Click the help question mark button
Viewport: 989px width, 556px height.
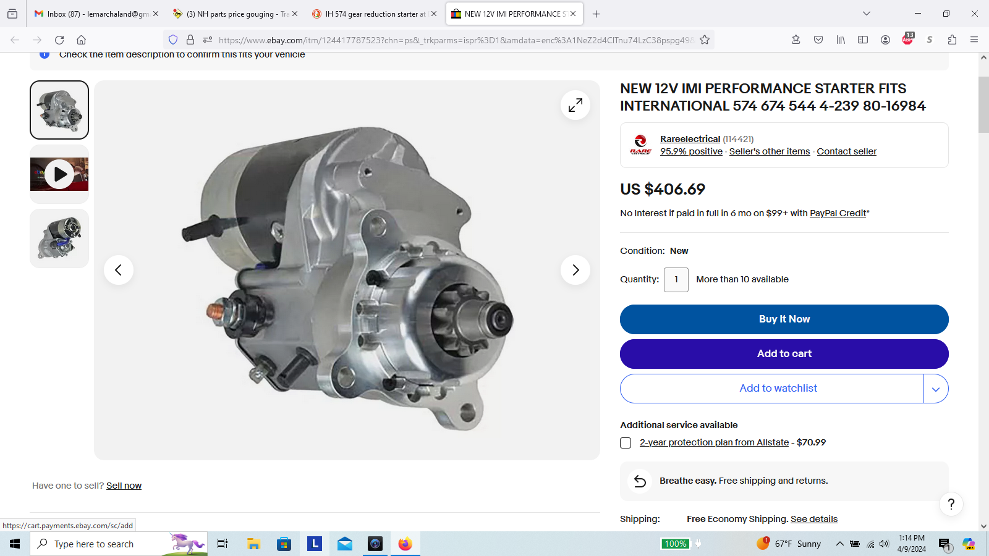pos(951,504)
